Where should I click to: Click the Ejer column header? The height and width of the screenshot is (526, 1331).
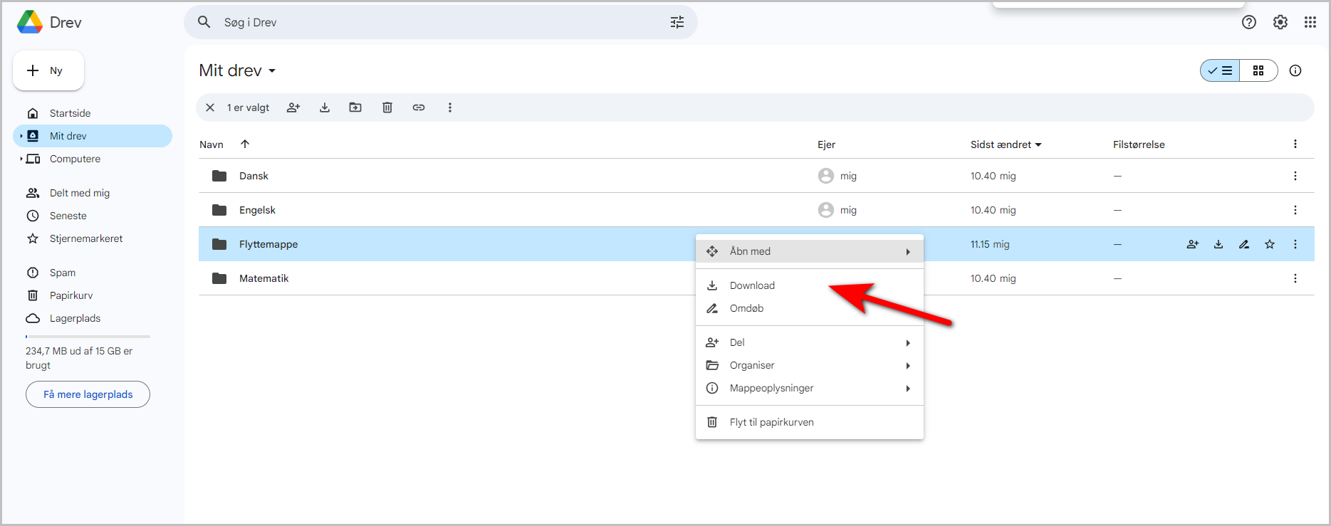point(826,144)
